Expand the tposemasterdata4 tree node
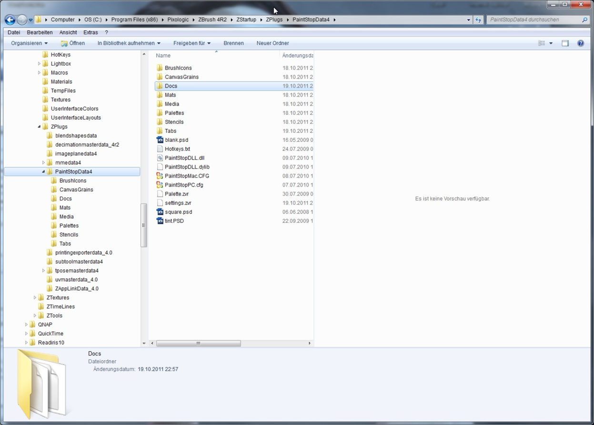 click(x=44, y=270)
